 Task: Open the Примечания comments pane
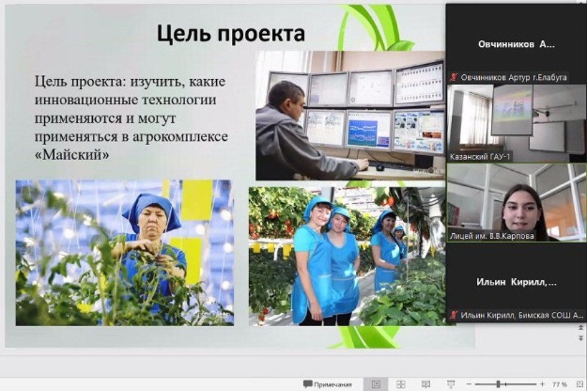(x=328, y=381)
